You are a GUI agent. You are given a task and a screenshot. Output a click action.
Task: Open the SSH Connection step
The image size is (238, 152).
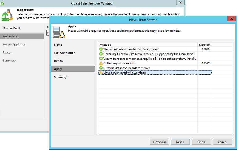[x=65, y=53]
